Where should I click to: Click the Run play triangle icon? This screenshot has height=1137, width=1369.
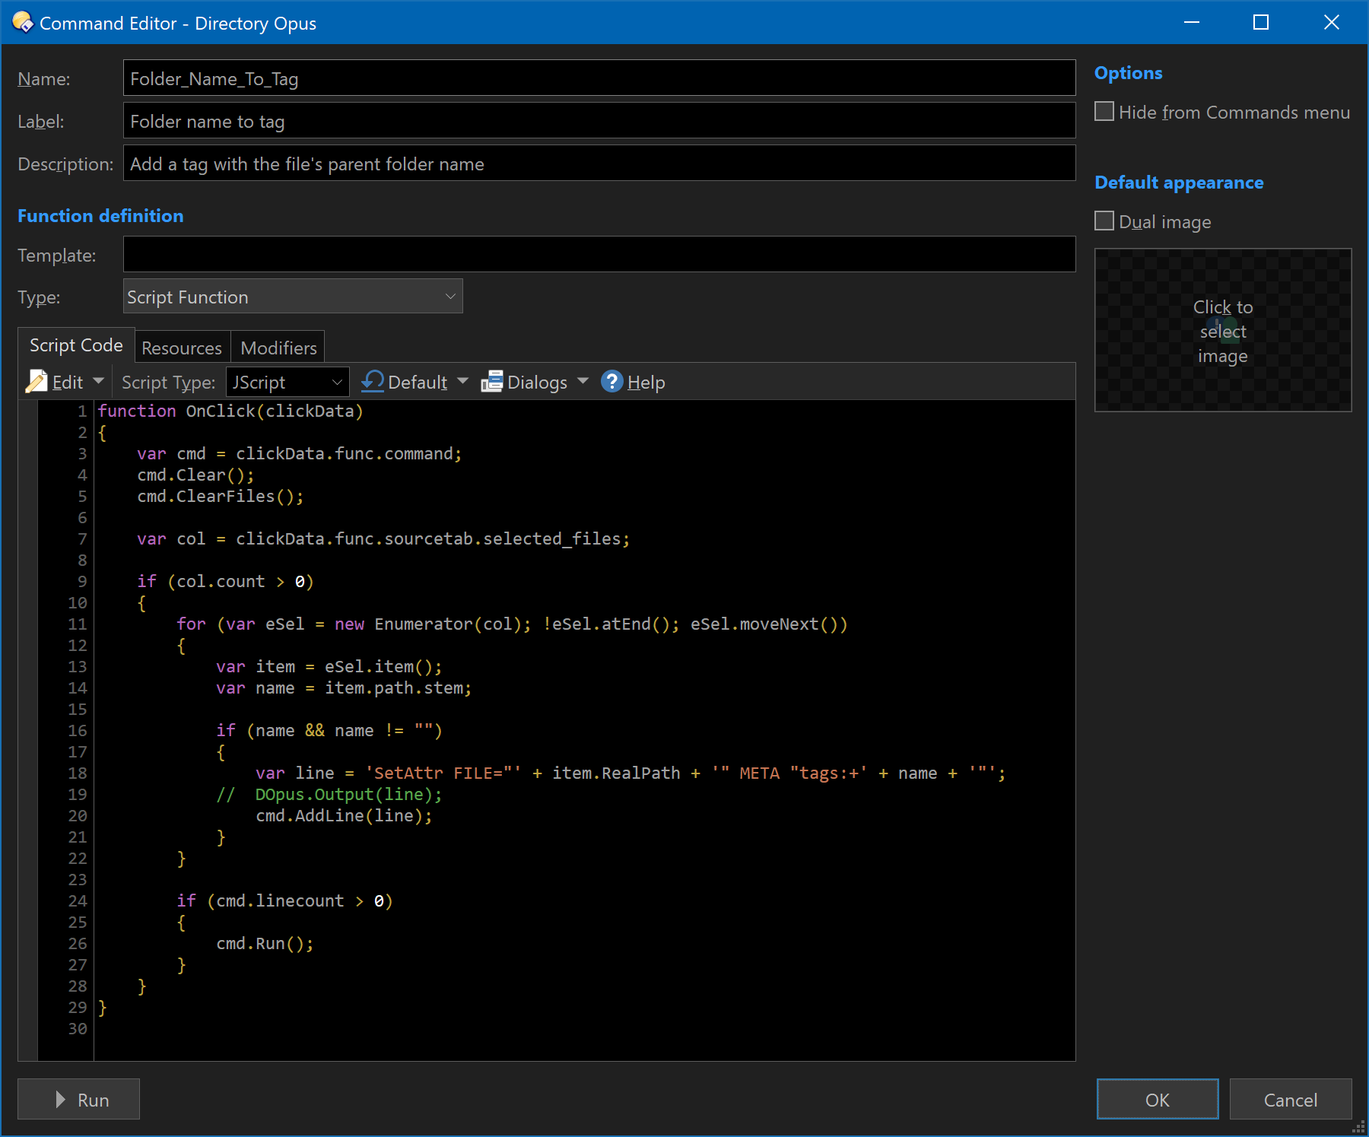click(61, 1099)
